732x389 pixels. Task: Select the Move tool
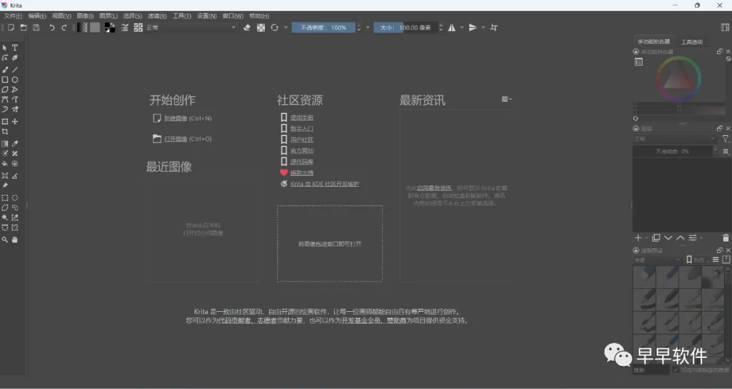[15, 121]
